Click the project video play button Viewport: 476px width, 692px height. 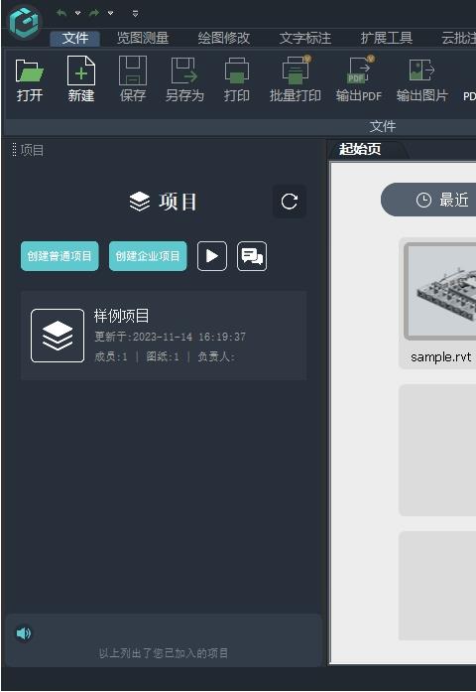pyautogui.click(x=212, y=256)
